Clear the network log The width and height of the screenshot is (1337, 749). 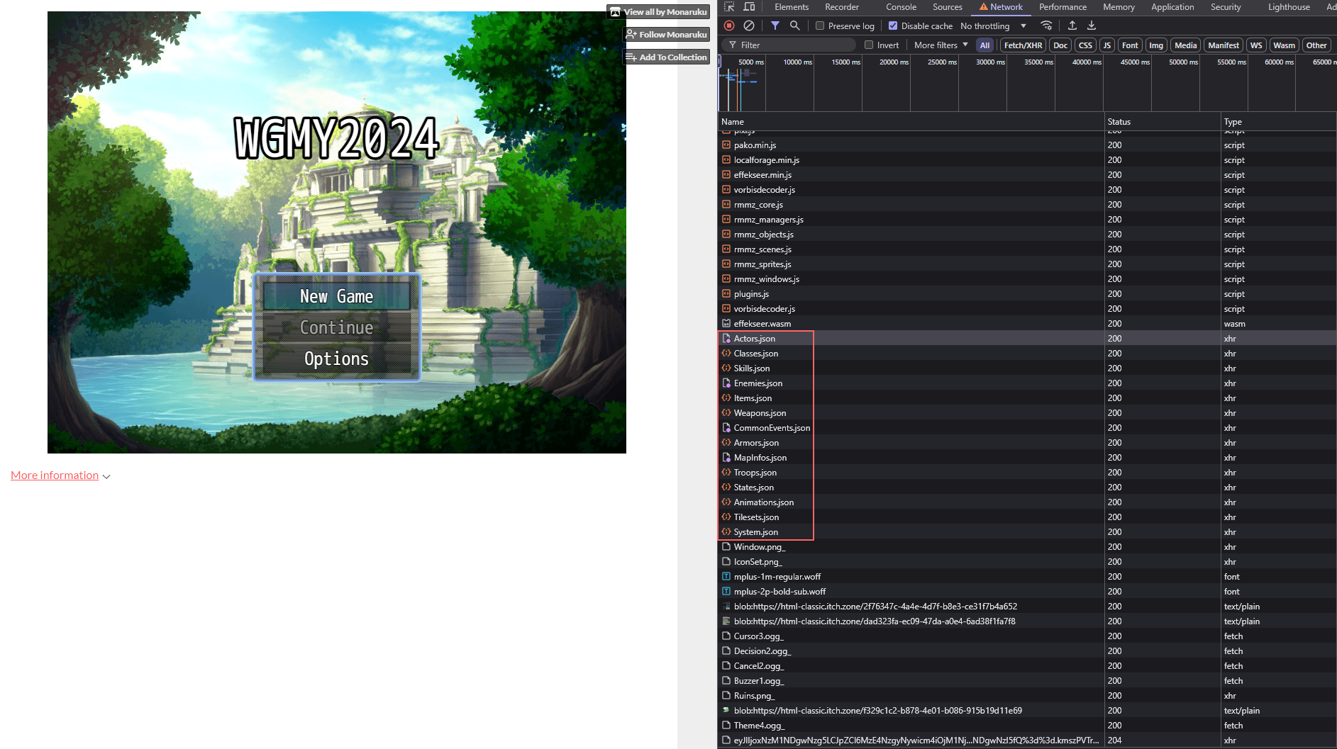(x=749, y=26)
